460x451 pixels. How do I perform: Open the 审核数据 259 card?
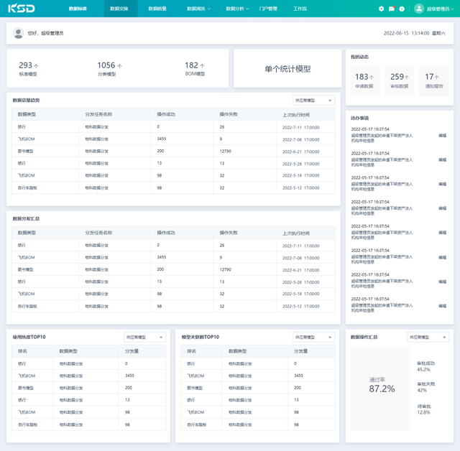400,81
